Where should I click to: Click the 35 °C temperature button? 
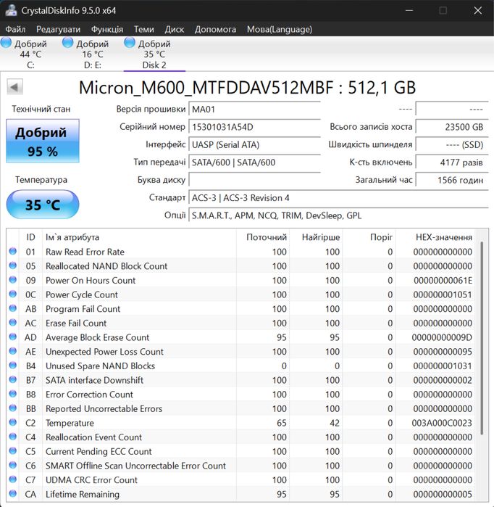(43, 205)
